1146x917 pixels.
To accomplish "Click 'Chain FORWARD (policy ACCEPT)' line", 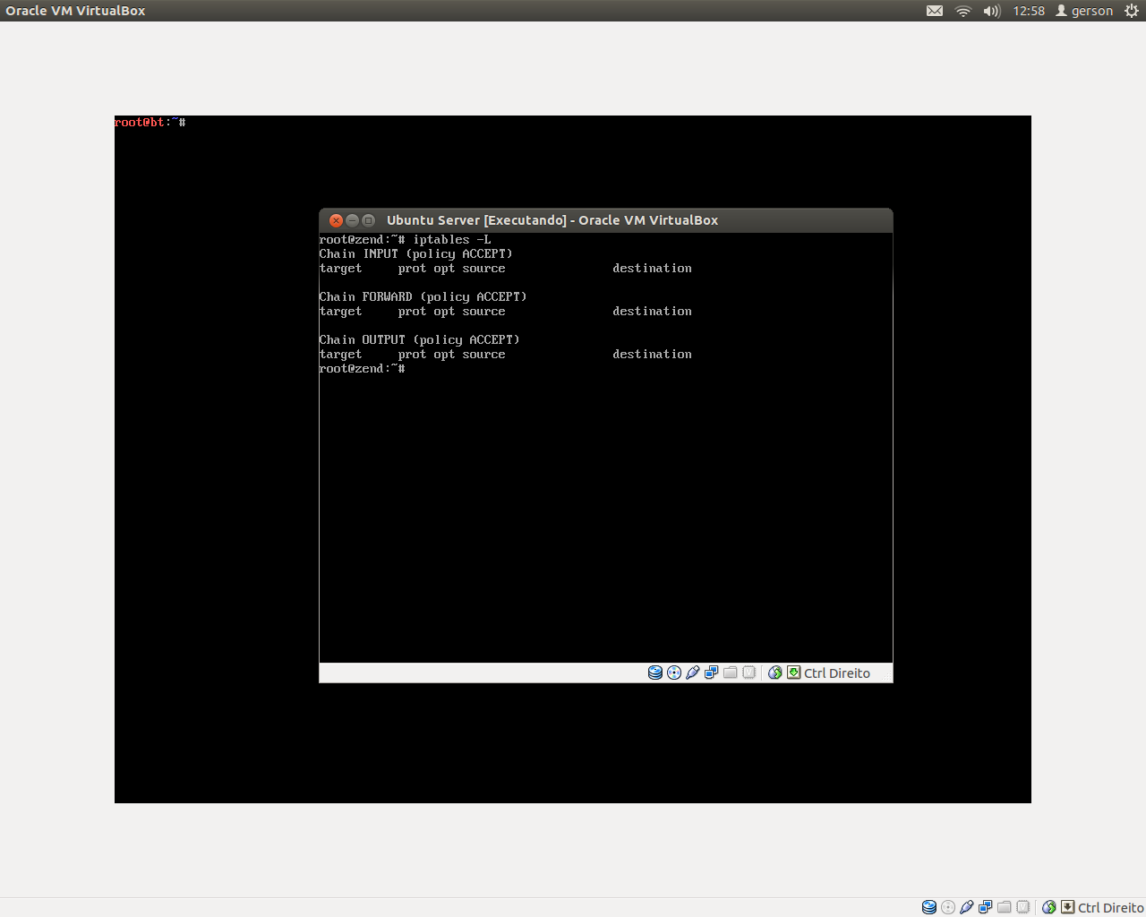I will pyautogui.click(x=423, y=297).
